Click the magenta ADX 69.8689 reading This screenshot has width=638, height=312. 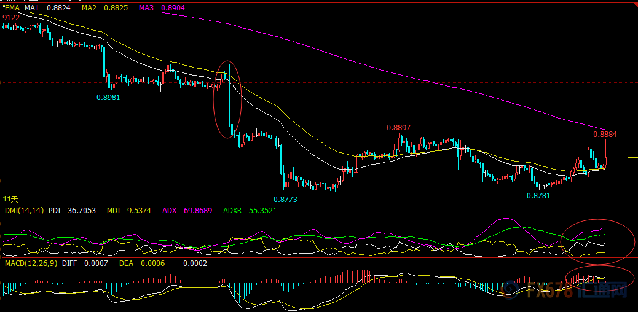(187, 210)
